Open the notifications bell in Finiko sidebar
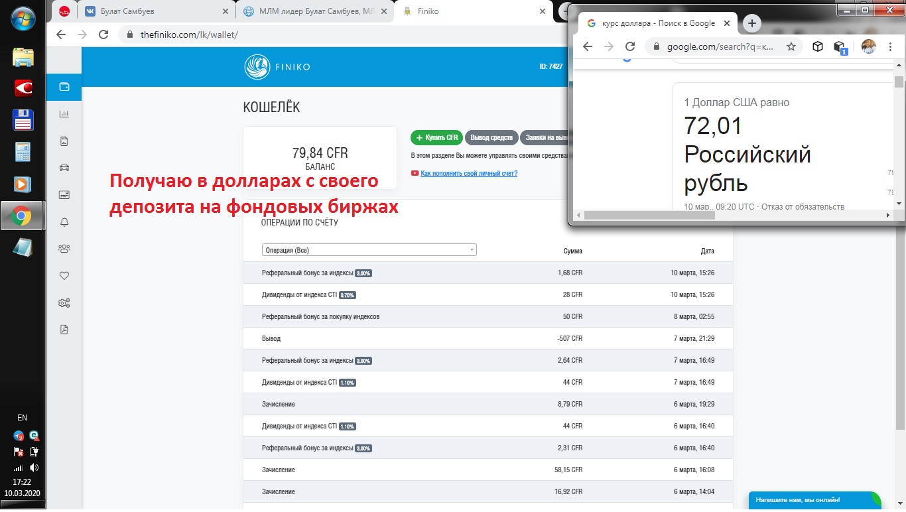This screenshot has width=906, height=512. (64, 222)
